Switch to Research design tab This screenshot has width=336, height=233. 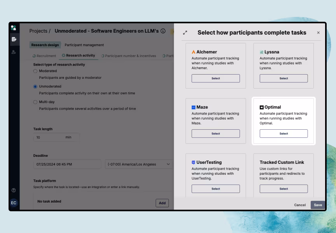[45, 45]
